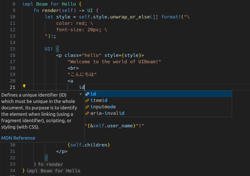Choose the 'itemid' autocomplete suggestion
Screen dimensions: 250x176
click(x=158, y=100)
